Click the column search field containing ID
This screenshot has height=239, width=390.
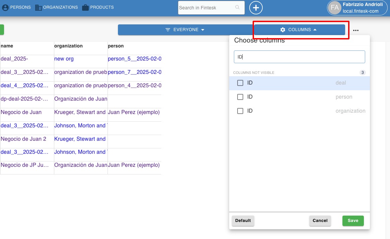[299, 57]
